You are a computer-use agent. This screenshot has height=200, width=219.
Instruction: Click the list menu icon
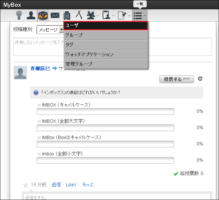point(138,16)
